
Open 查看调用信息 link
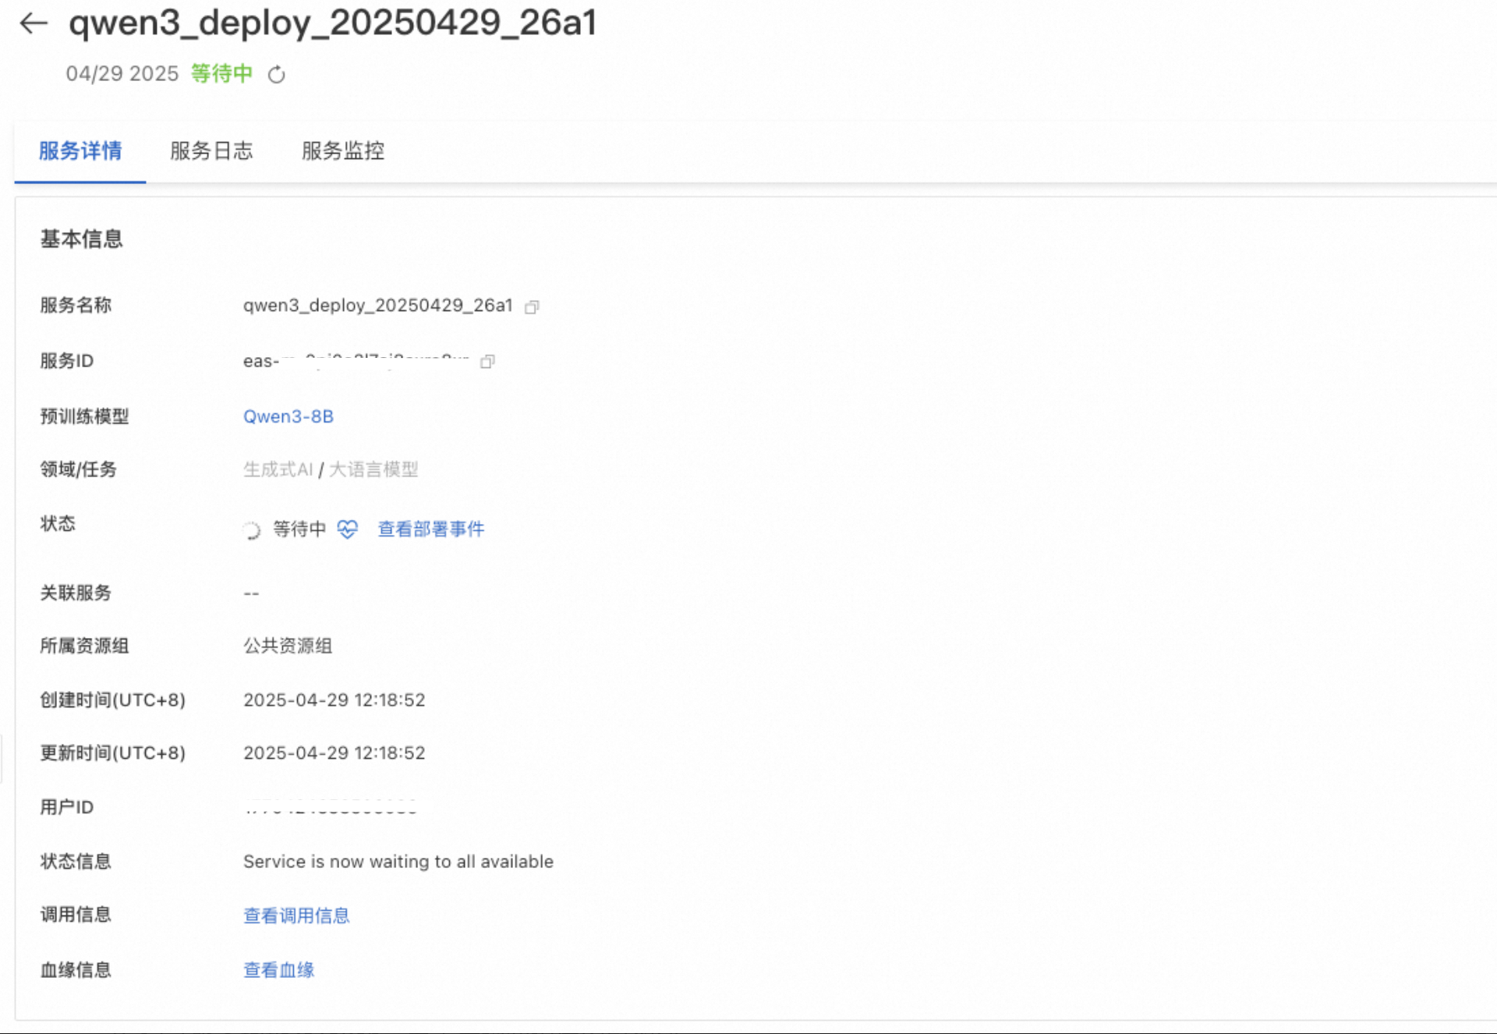pos(296,915)
